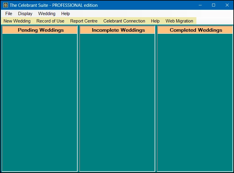Select the Completed Weddings column header
The width and height of the screenshot is (234, 173).
(195, 30)
